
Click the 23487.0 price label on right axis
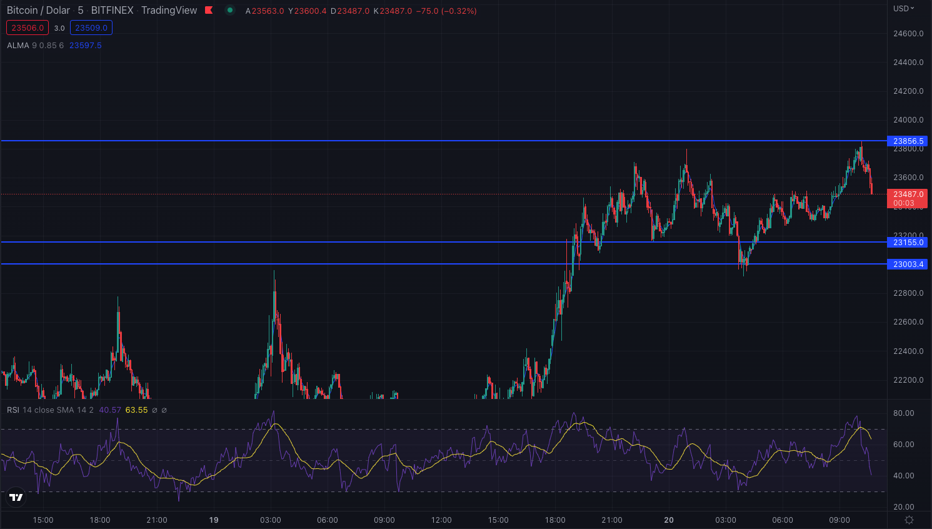(908, 194)
